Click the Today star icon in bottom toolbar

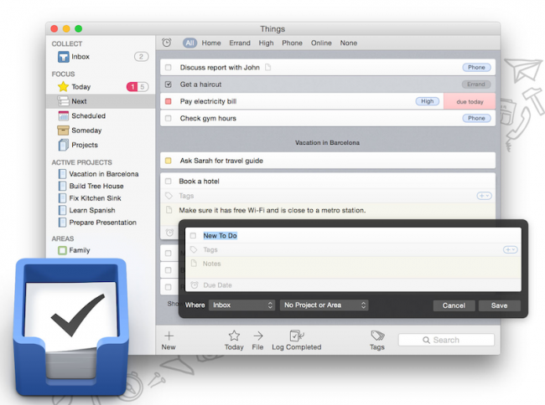click(234, 336)
